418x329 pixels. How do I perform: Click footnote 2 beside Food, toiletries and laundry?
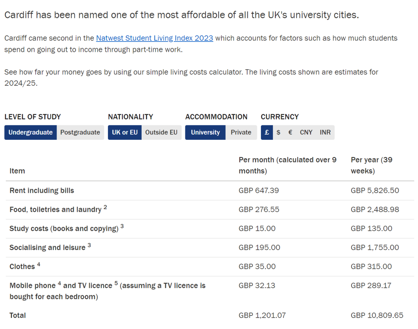pyautogui.click(x=105, y=207)
